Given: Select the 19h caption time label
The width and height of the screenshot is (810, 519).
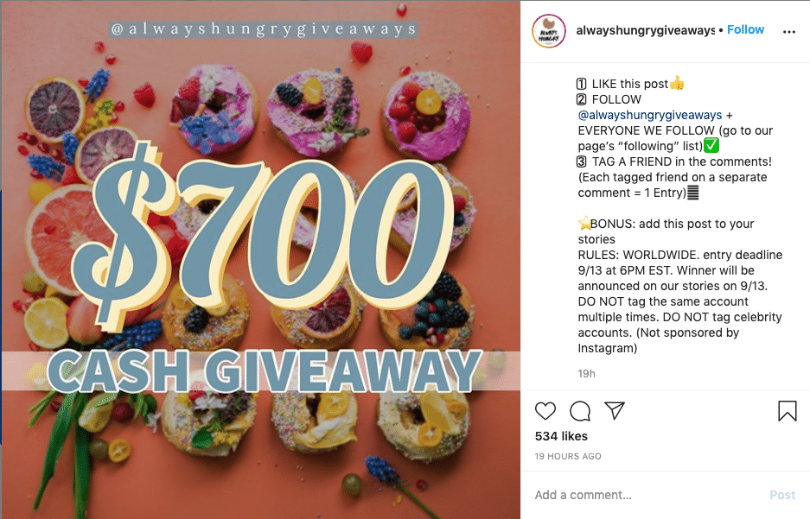Looking at the screenshot, I should pyautogui.click(x=586, y=374).
